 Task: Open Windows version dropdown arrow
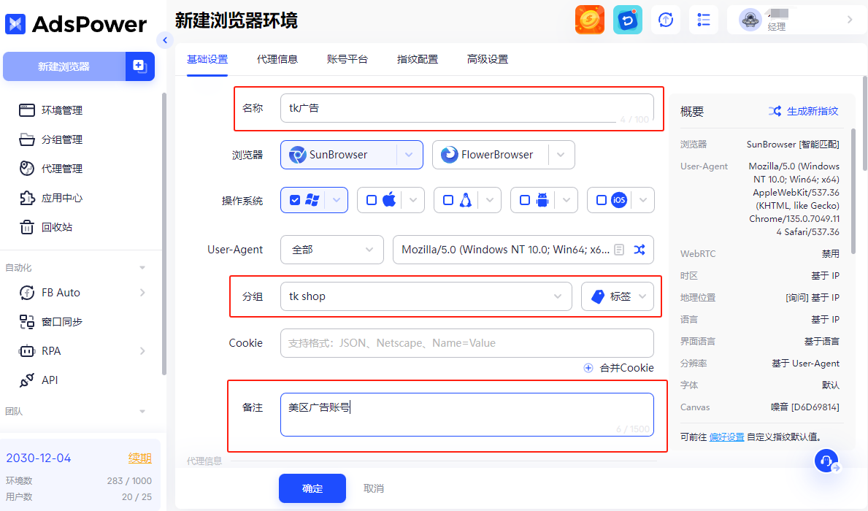336,200
